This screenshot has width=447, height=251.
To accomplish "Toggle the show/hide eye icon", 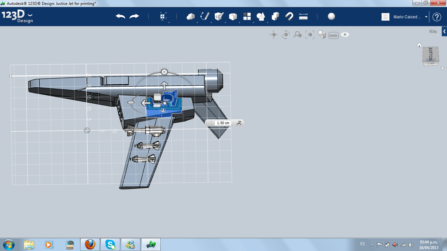I will [x=345, y=35].
